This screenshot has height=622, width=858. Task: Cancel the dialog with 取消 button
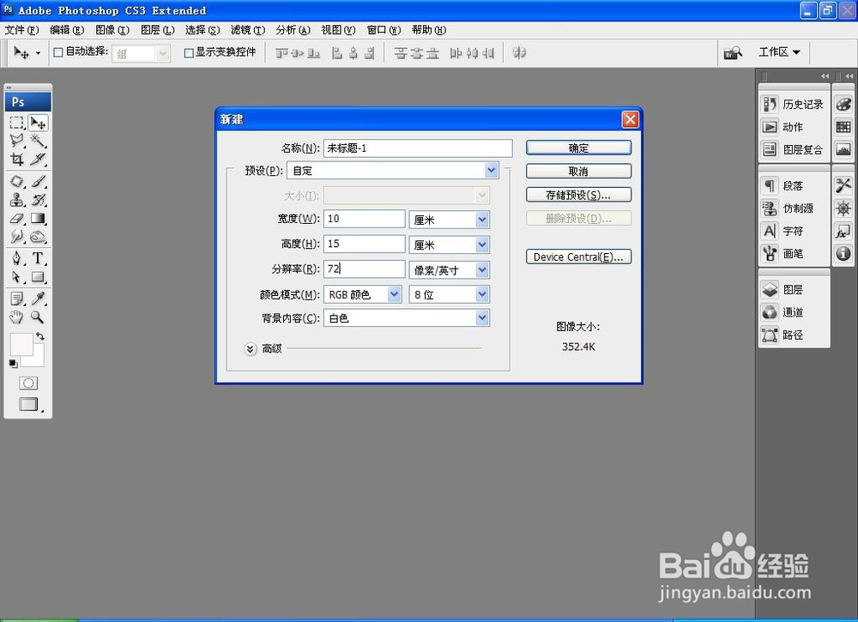(x=578, y=172)
